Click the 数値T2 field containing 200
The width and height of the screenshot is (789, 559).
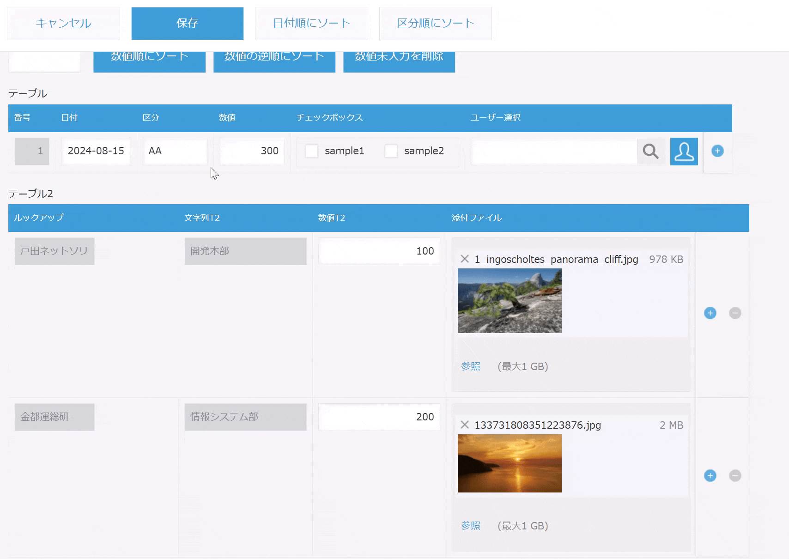[379, 417]
